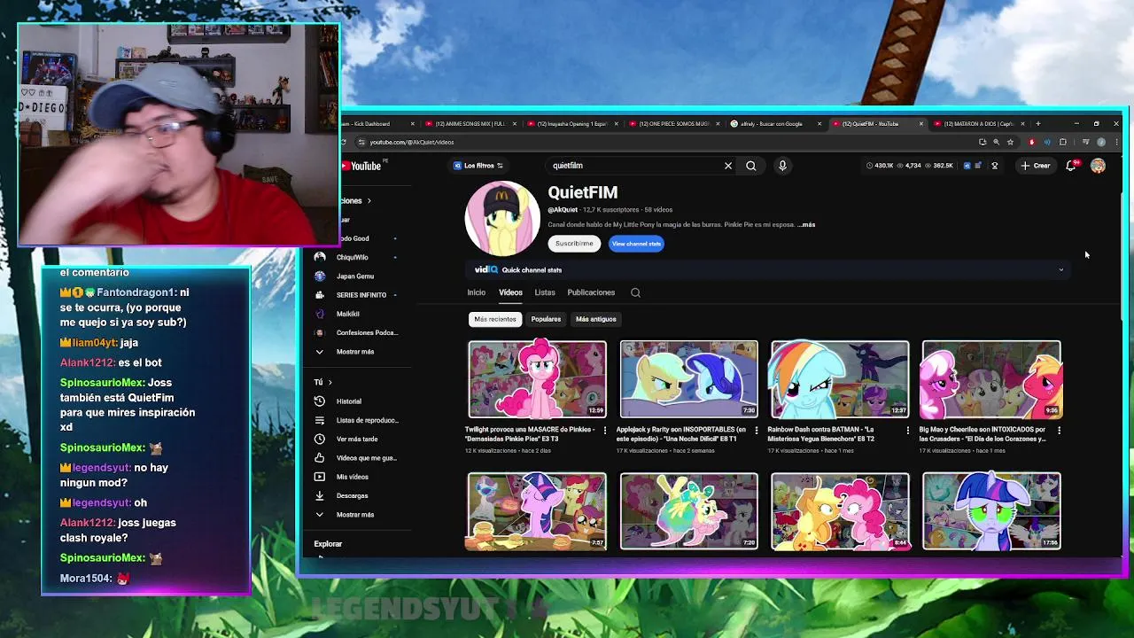This screenshot has height=638, width=1134.
Task: Open the Big Mac y Cheerilee thumbnail
Action: click(x=991, y=379)
